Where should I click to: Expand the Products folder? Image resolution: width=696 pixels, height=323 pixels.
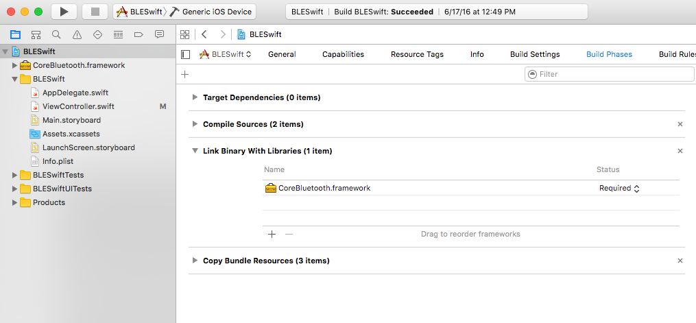click(14, 202)
